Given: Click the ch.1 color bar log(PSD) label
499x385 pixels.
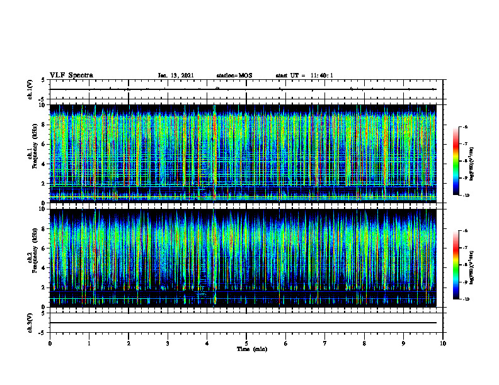Looking at the screenshot, I should 471,164.
